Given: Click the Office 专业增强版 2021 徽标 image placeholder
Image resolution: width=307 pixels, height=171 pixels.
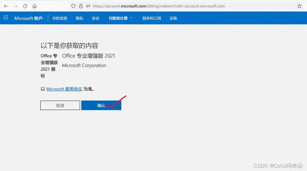Looking at the screenshot, I should coord(49,66).
